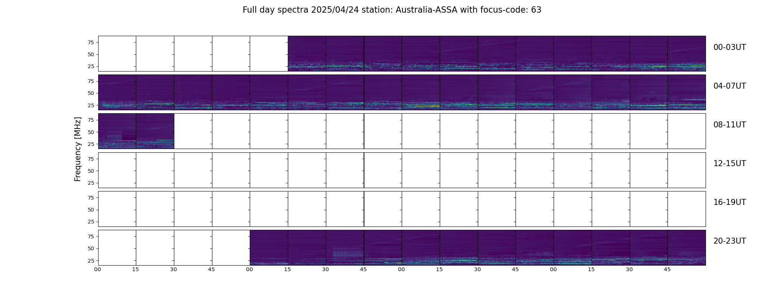Screen dimensions: 784x298
Task: Click the 75 tick label of the 04-07UT row
Action: [x=91, y=81]
